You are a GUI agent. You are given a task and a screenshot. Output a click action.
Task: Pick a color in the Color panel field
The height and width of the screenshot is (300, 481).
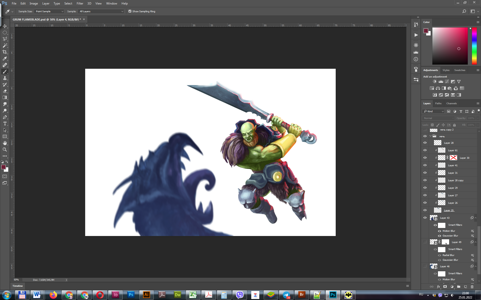pos(450,46)
